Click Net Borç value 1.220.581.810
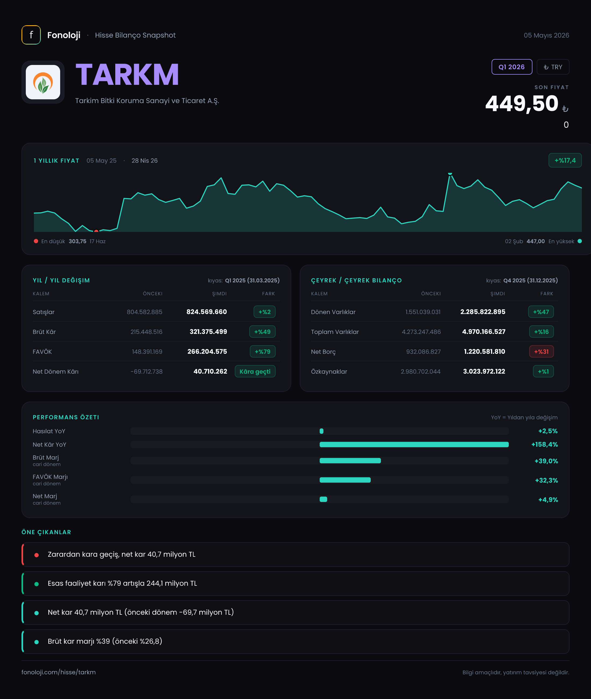 tap(484, 351)
